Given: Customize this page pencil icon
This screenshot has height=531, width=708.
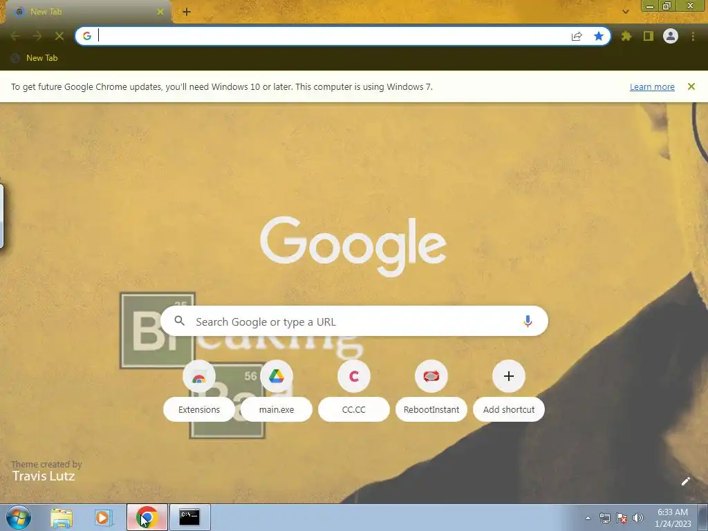Looking at the screenshot, I should tap(685, 481).
